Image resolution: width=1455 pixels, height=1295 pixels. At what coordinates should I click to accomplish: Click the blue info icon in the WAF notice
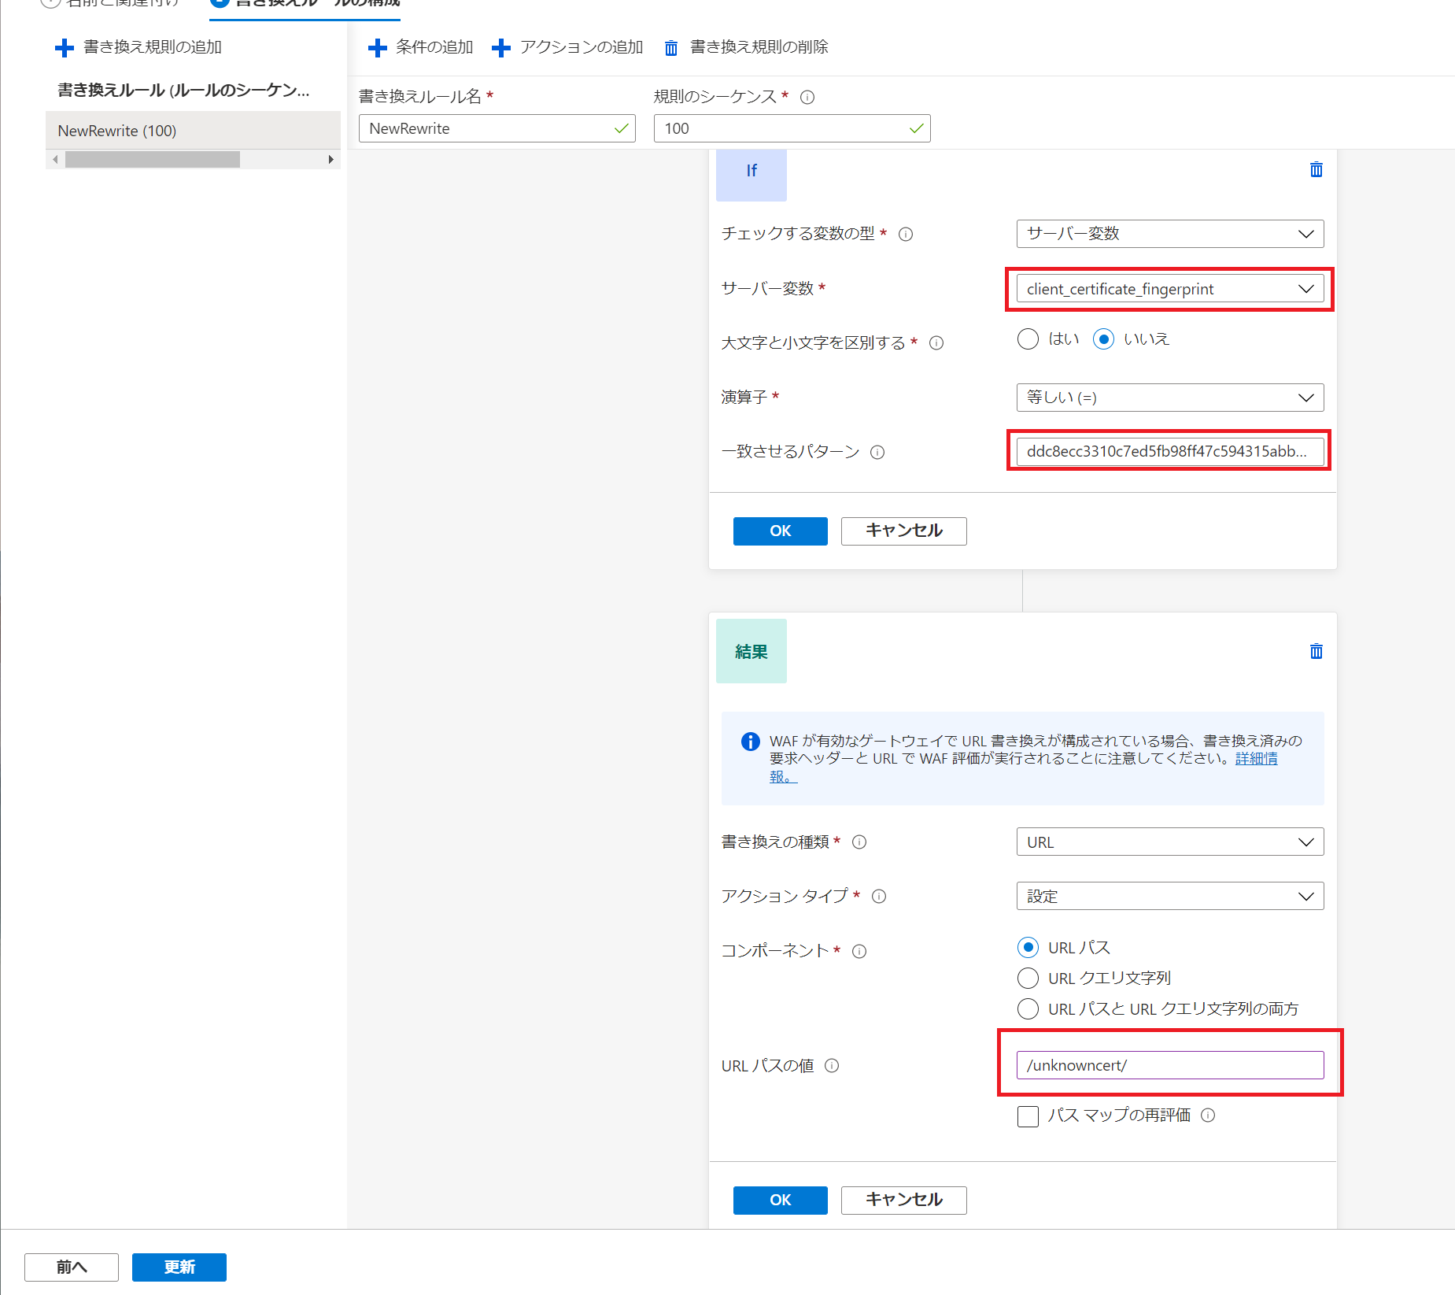click(x=751, y=742)
